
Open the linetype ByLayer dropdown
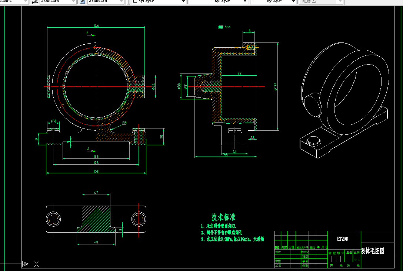coord(219,1)
